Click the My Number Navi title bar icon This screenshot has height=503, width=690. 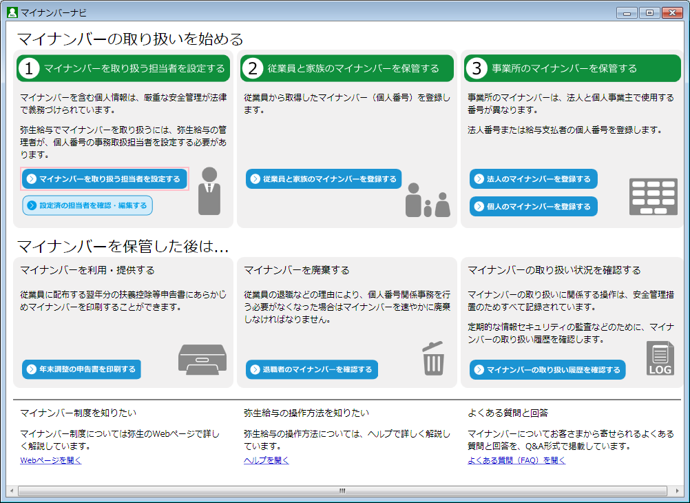[x=12, y=12]
